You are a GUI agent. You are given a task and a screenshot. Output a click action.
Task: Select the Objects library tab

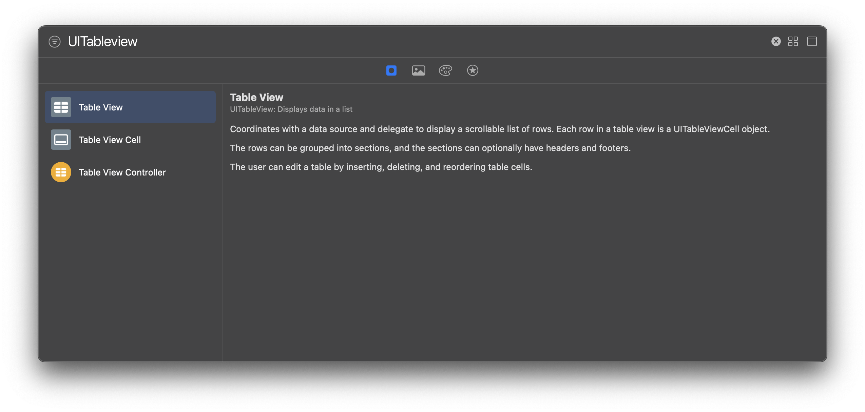tap(391, 70)
